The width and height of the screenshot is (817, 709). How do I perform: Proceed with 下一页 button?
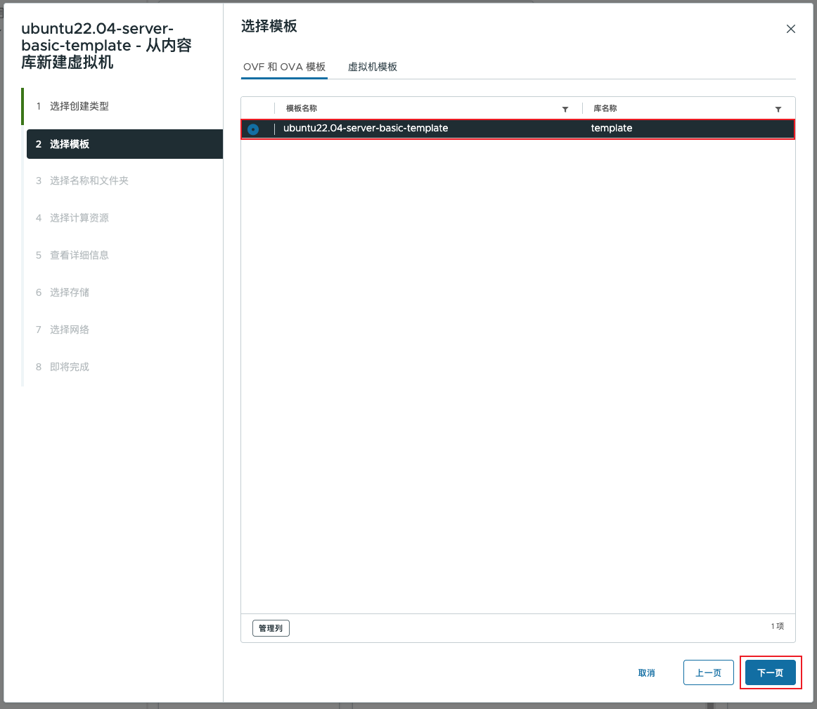(770, 672)
